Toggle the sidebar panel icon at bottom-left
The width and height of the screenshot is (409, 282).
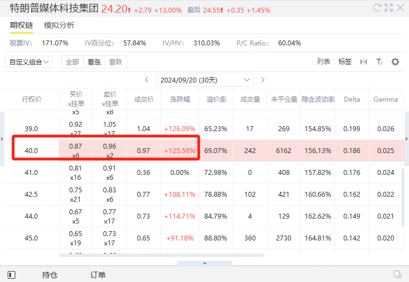tap(11, 275)
